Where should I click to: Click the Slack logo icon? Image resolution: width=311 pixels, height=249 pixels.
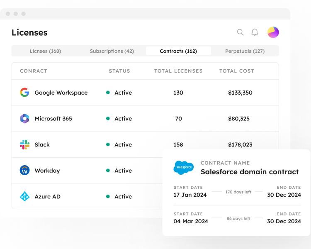click(x=24, y=144)
